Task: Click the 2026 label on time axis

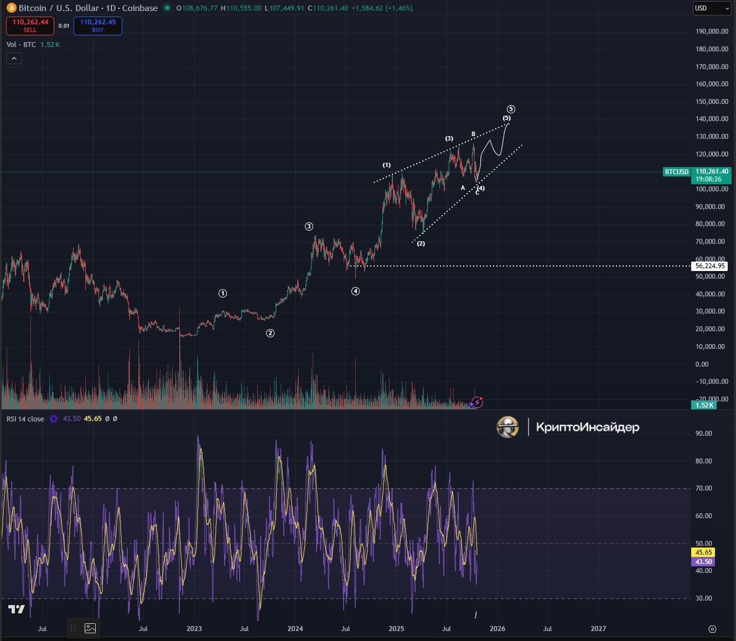Action: (x=497, y=628)
